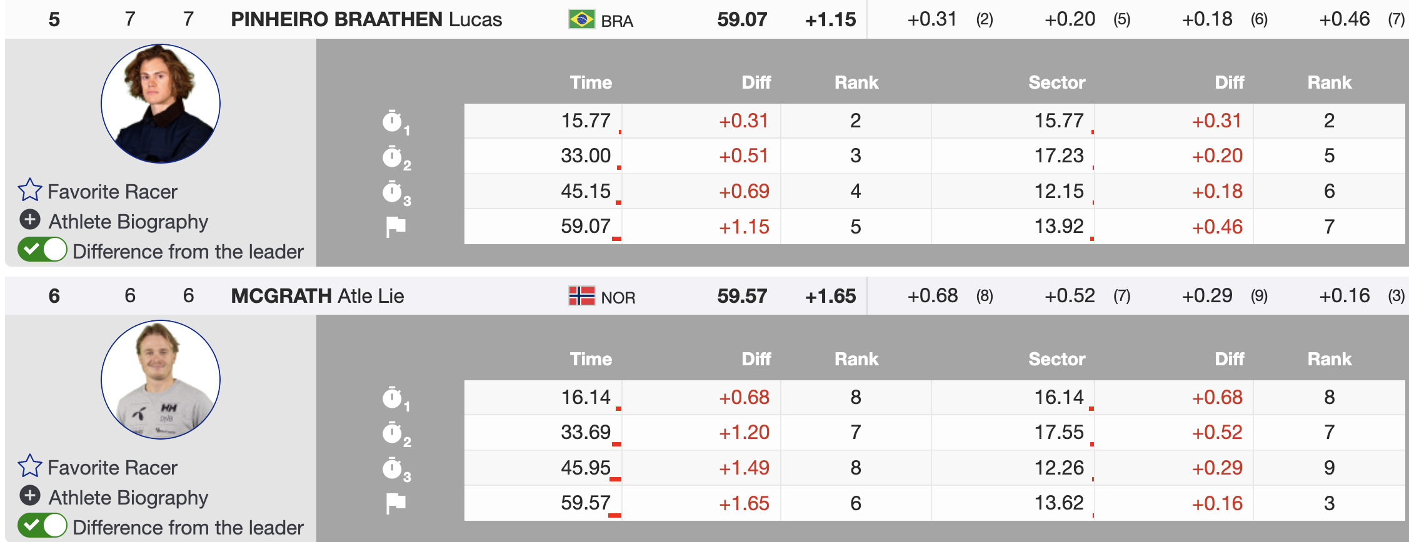The image size is (1409, 542).
Task: Click Pinheiro Braathen's Favorite Racer text label
Action: click(113, 192)
